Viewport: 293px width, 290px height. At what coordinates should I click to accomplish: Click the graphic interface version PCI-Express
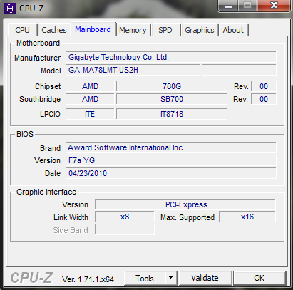[185, 204]
